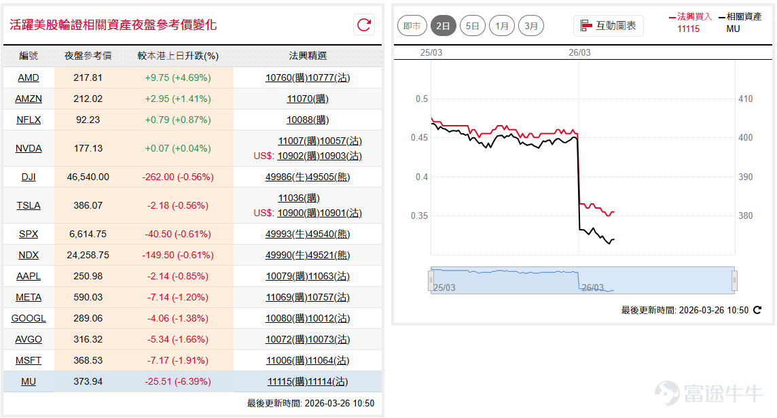Screen dimensions: 777x418
Task: Open AAPL warrant 11063(沽)
Action: [x=329, y=276]
